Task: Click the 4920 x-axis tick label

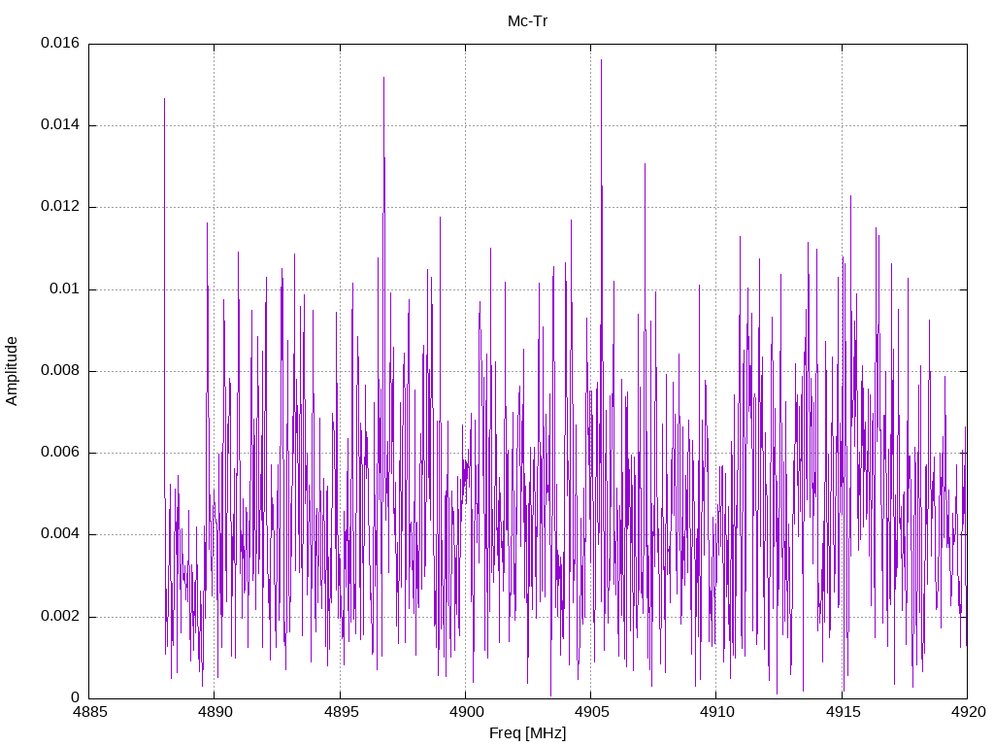Action: tap(968, 712)
